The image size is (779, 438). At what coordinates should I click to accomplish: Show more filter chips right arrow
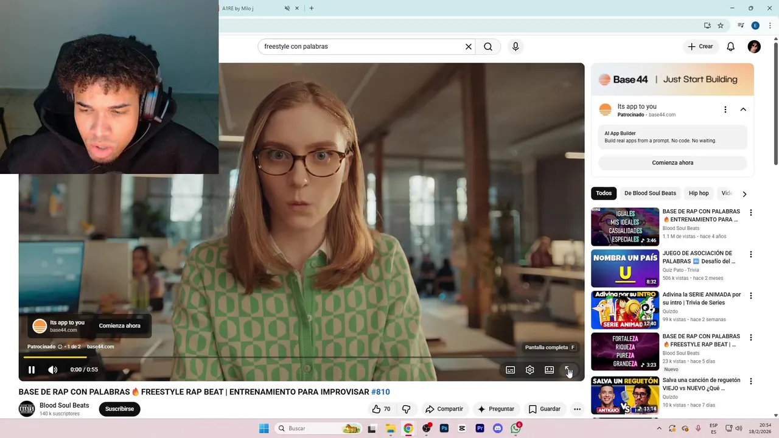744,193
